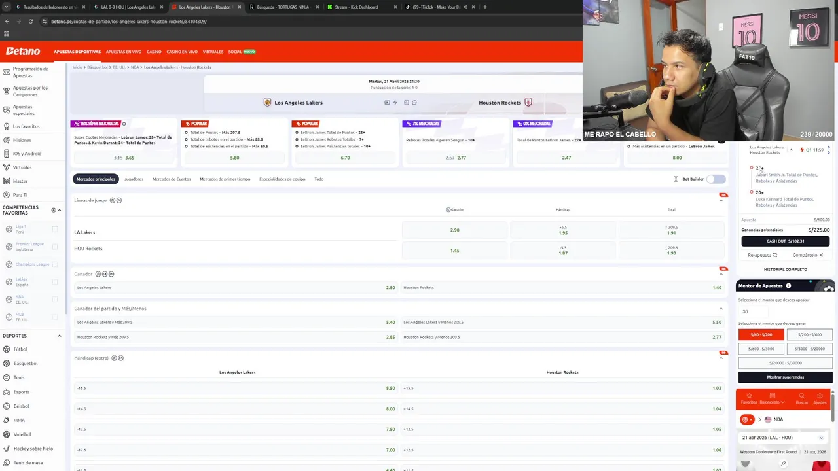Collapse Ganador del partido y Más/Menos
Image resolution: width=838 pixels, height=471 pixels.
[721, 309]
